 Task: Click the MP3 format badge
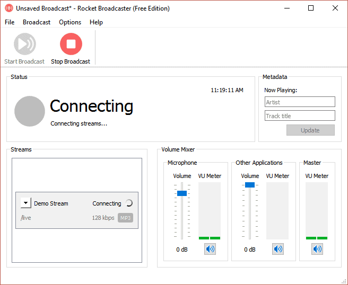pos(125,218)
